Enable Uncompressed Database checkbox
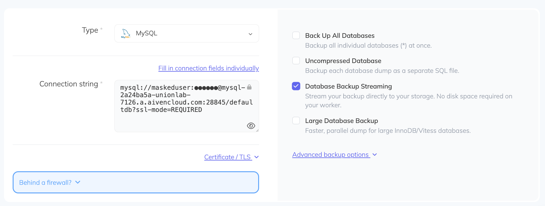Image resolution: width=545 pixels, height=206 pixels. pos(296,61)
